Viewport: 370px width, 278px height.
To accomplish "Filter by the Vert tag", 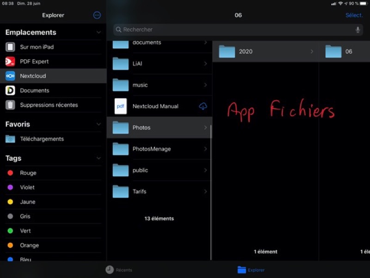I will point(25,231).
